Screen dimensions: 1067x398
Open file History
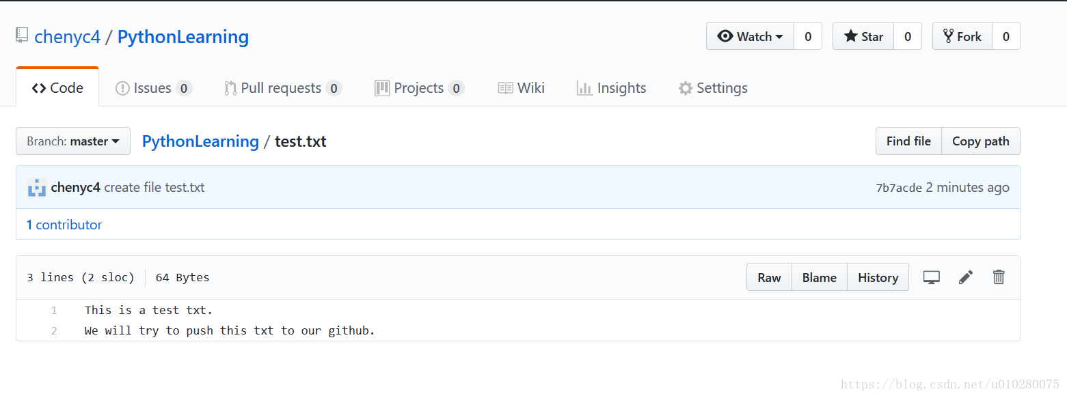pos(878,277)
